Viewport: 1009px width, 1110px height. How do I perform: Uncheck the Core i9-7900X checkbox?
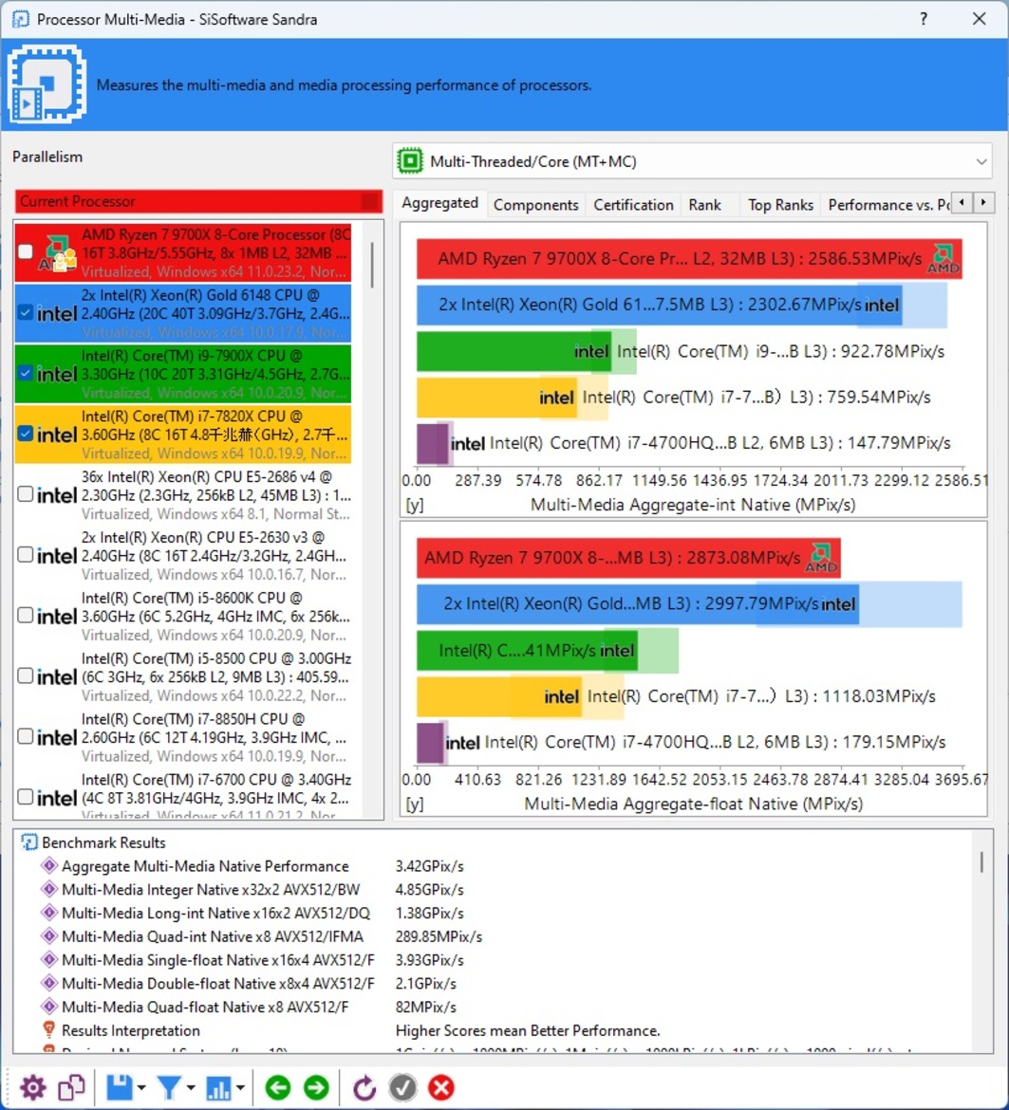coord(26,372)
